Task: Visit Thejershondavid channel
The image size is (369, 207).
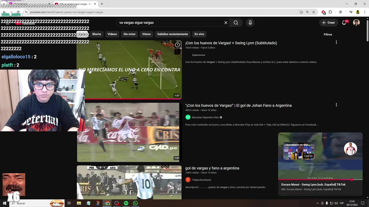Action: (201, 180)
